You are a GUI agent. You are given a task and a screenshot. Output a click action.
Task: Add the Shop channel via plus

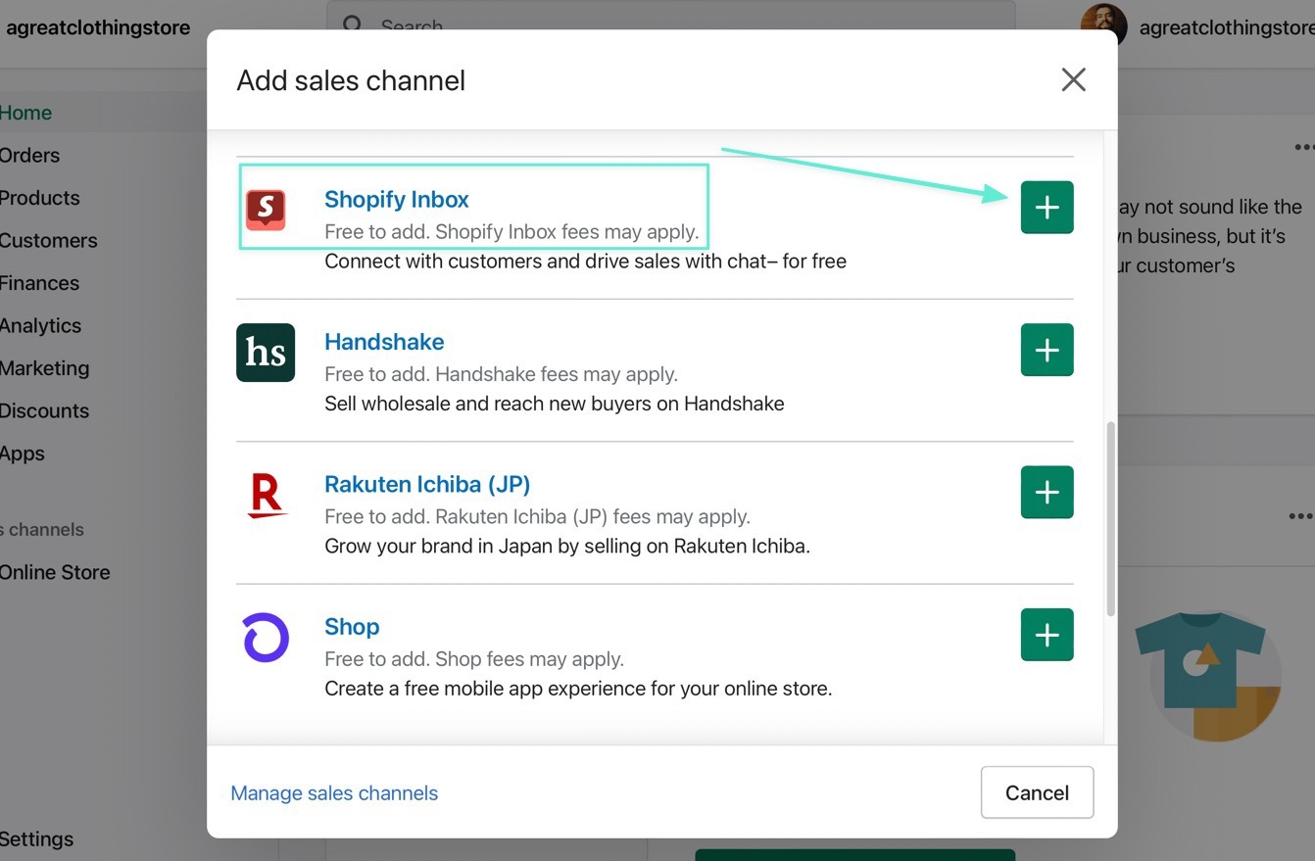[1047, 635]
